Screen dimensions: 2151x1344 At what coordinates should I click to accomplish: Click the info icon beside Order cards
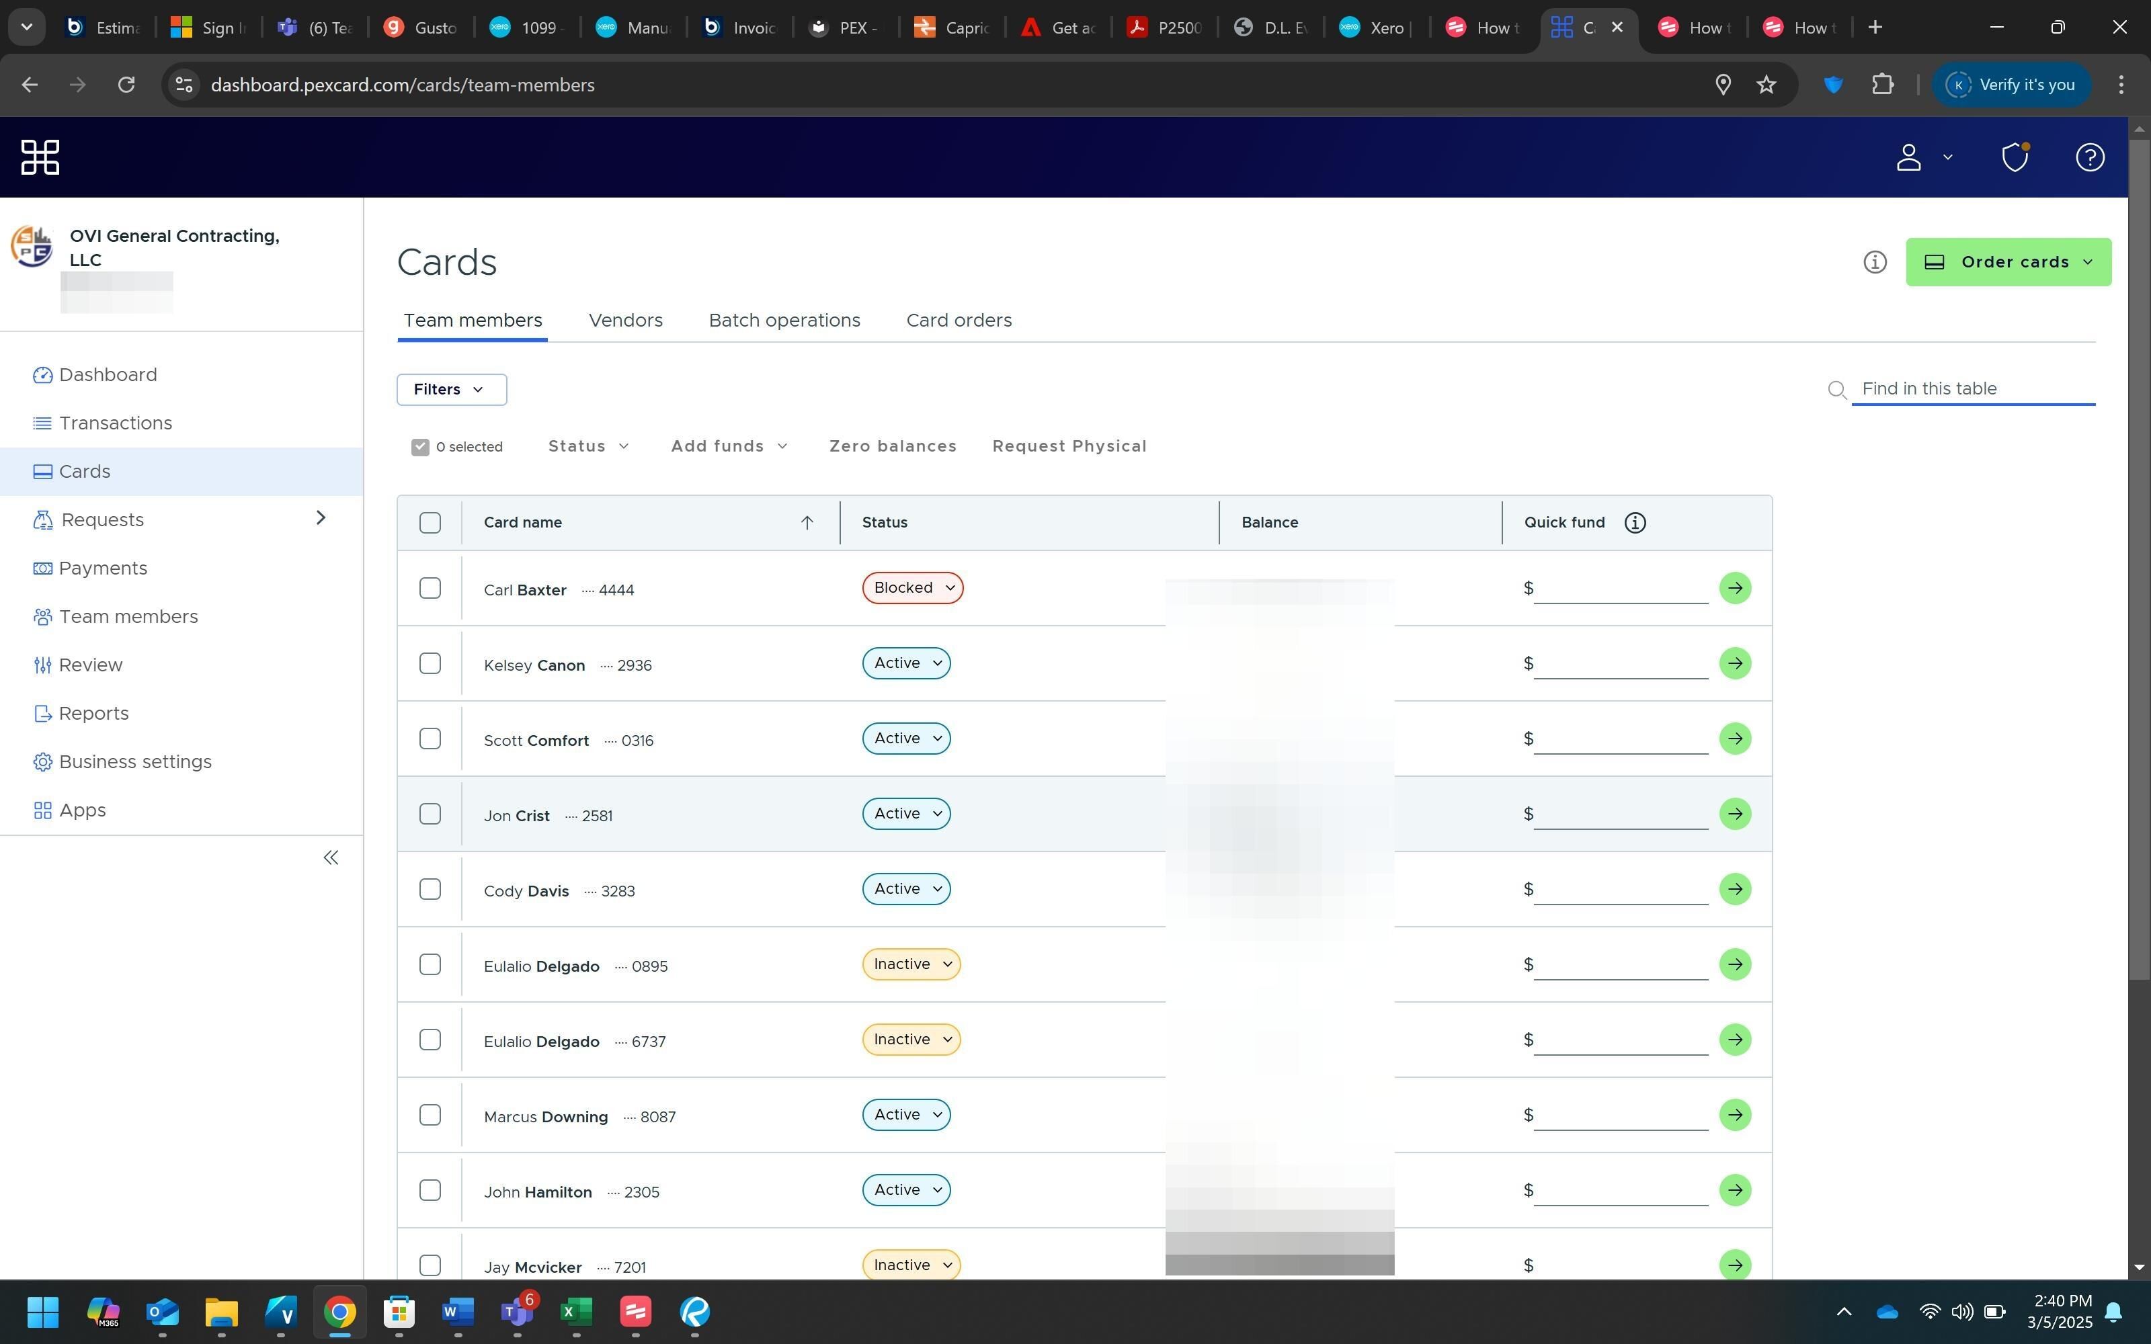pos(1875,262)
